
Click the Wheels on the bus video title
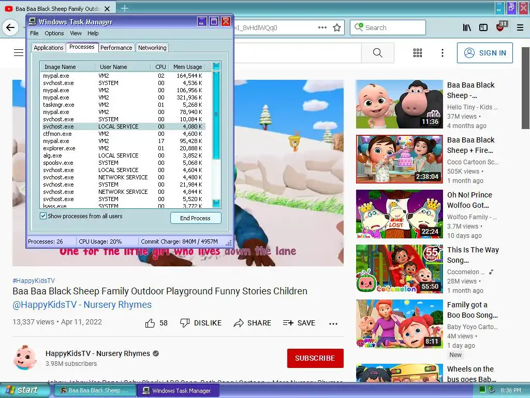coord(472,374)
